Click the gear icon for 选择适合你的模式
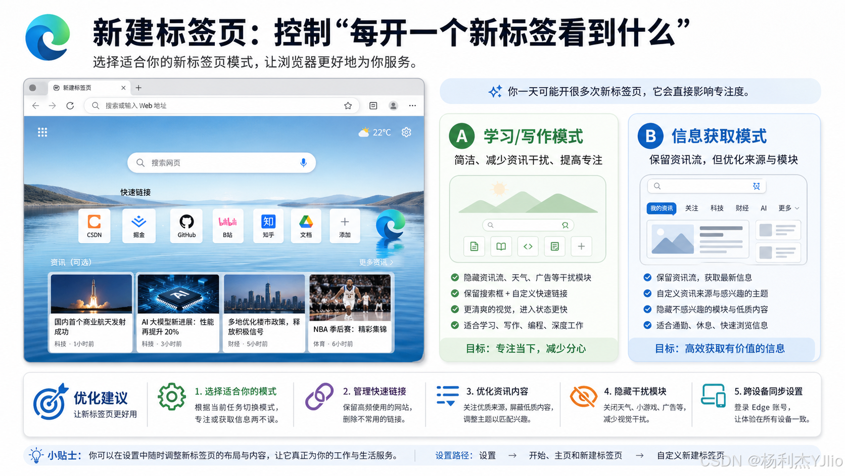This screenshot has width=845, height=476. click(172, 397)
